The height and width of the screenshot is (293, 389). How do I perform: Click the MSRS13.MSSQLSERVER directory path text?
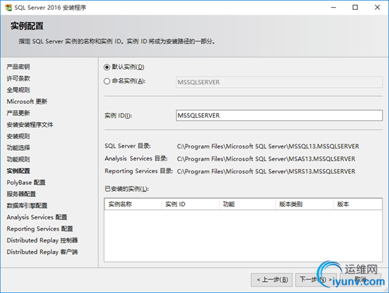266,172
